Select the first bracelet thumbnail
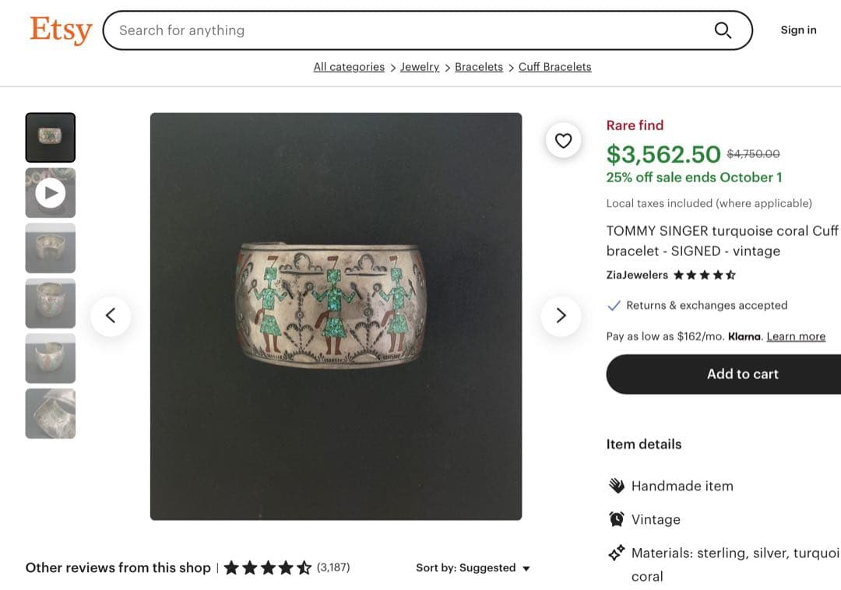 [x=51, y=138]
